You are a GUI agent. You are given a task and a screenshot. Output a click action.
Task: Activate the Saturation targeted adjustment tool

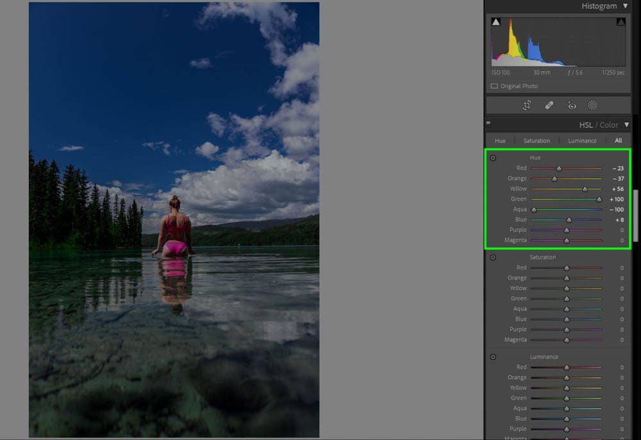coord(493,257)
